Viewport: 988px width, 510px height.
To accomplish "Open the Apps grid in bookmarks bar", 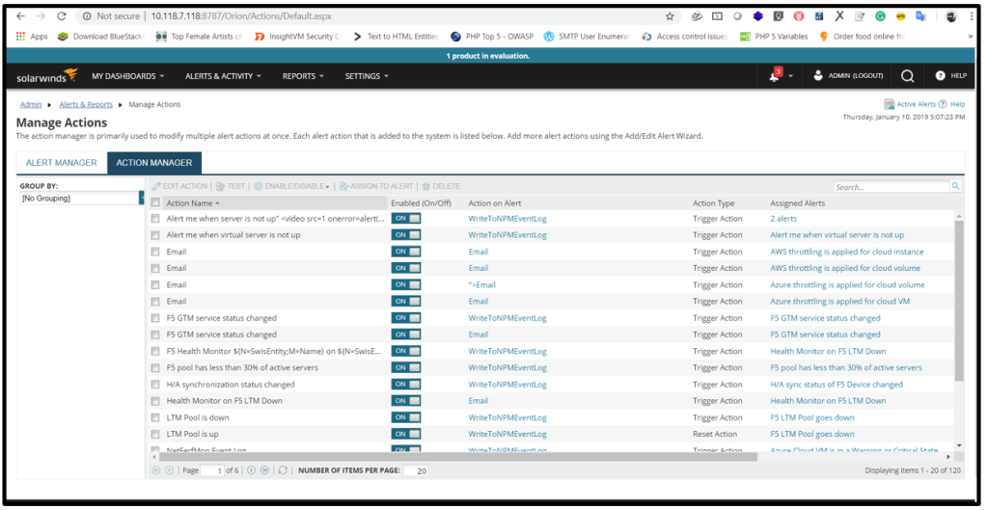I will 32,37.
